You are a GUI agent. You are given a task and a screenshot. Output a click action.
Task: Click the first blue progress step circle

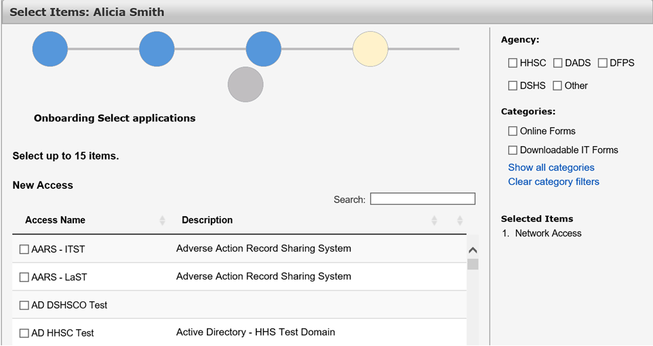pyautogui.click(x=50, y=49)
